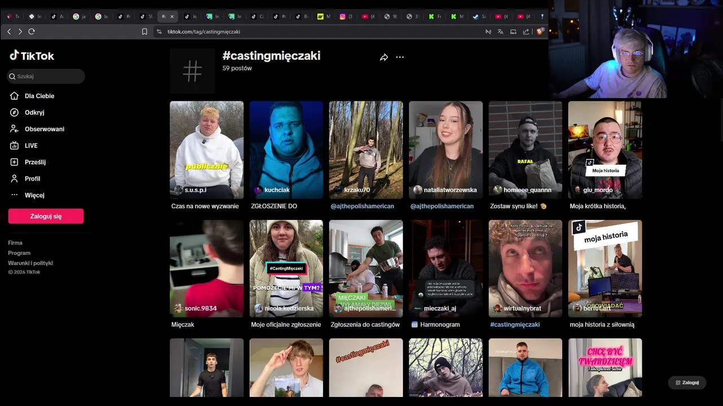Click the red Zaloguj się button
The height and width of the screenshot is (406, 723).
coord(46,216)
